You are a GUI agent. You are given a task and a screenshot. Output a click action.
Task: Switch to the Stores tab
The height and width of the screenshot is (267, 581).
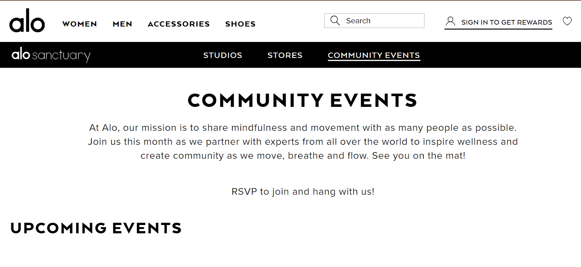[285, 55]
